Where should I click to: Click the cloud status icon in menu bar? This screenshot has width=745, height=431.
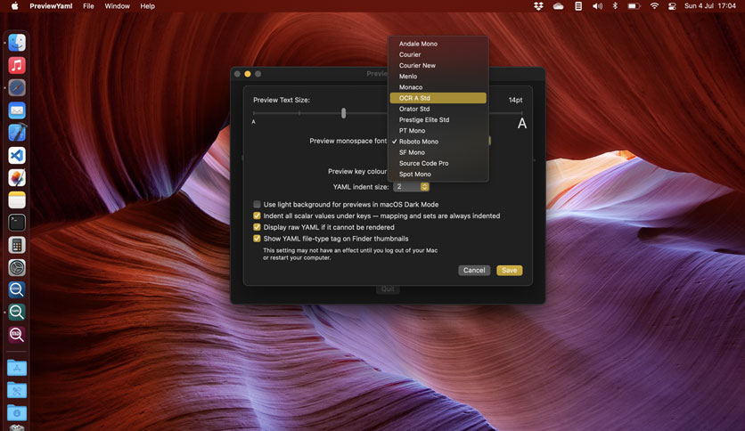click(x=558, y=6)
